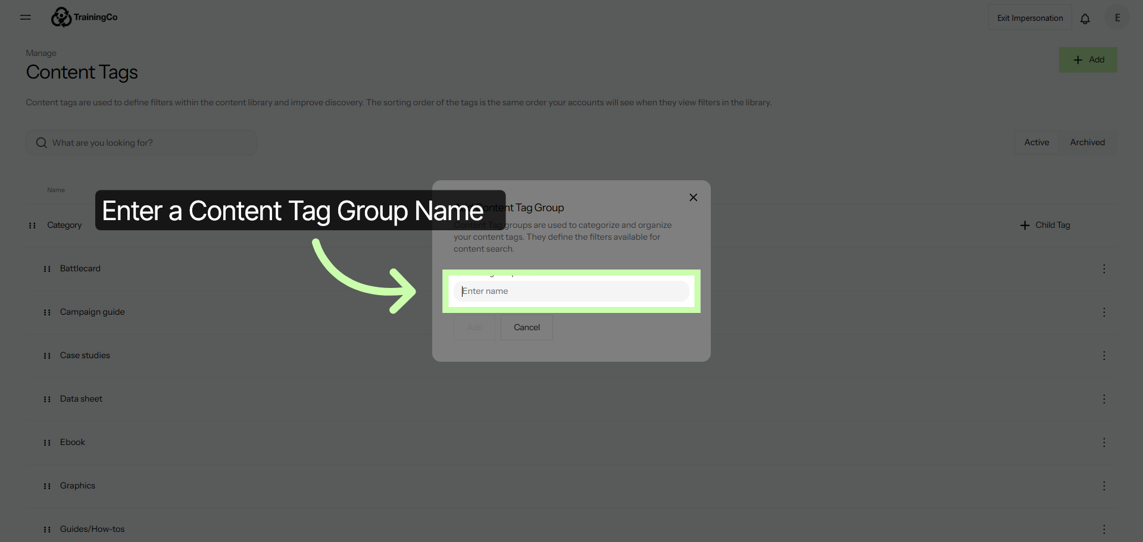
Task: Open the three-dot menu for Data sheet
Action: [x=1104, y=399]
